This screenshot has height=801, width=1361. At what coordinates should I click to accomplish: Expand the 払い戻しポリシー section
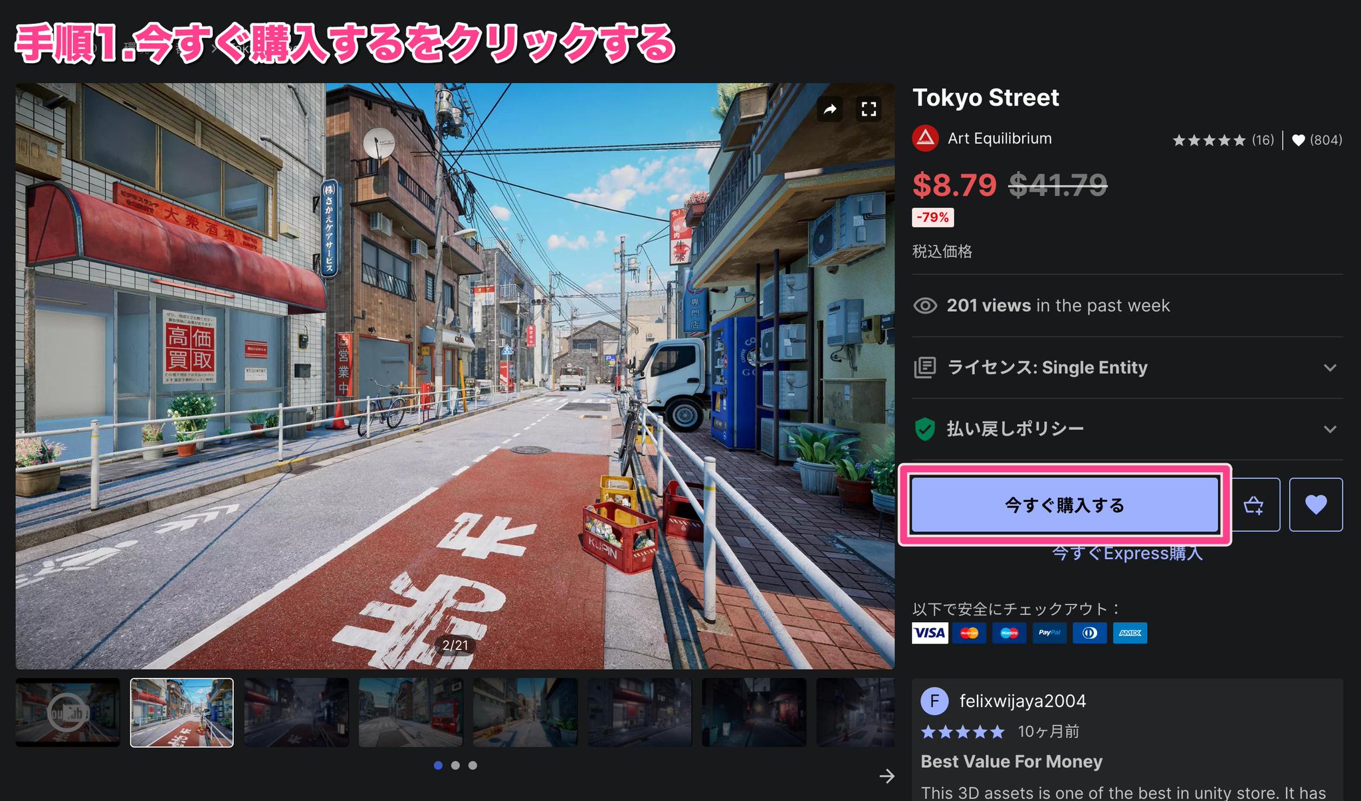(1128, 429)
